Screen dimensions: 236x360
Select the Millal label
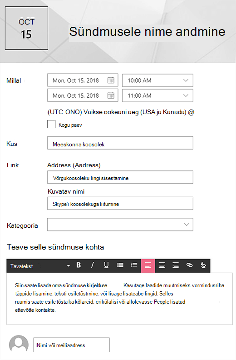[x=14, y=80]
